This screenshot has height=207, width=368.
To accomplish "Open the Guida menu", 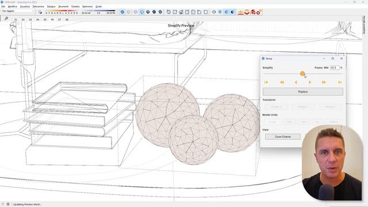I will (98, 6).
